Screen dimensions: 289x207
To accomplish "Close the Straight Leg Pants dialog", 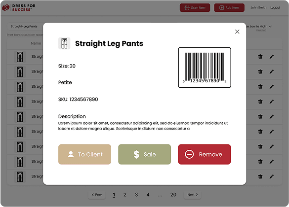I will pos(237,32).
